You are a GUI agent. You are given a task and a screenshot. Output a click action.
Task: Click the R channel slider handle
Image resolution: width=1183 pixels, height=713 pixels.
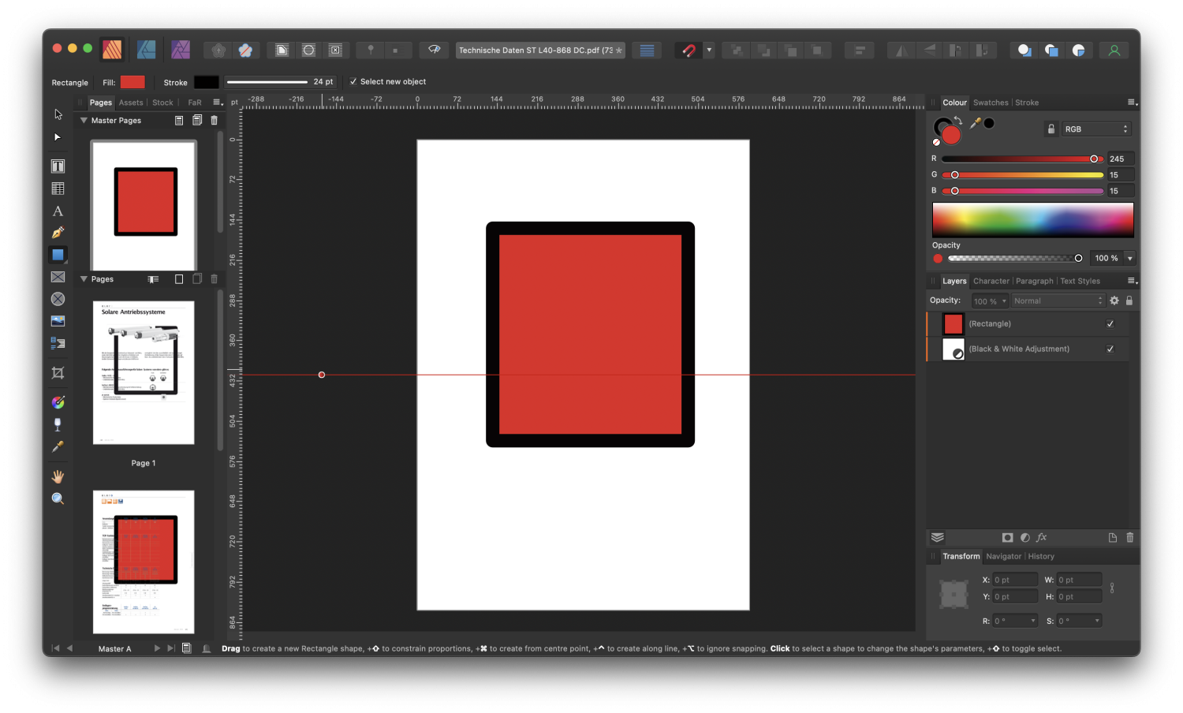coord(1094,159)
